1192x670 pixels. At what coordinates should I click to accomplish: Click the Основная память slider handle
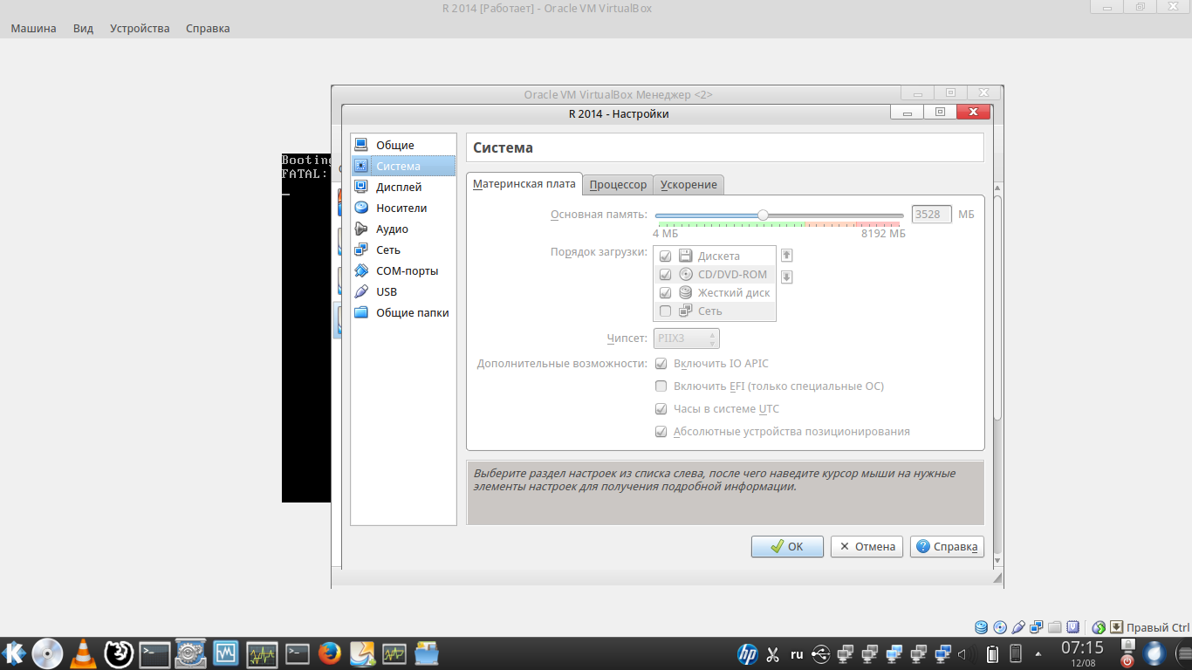763,215
